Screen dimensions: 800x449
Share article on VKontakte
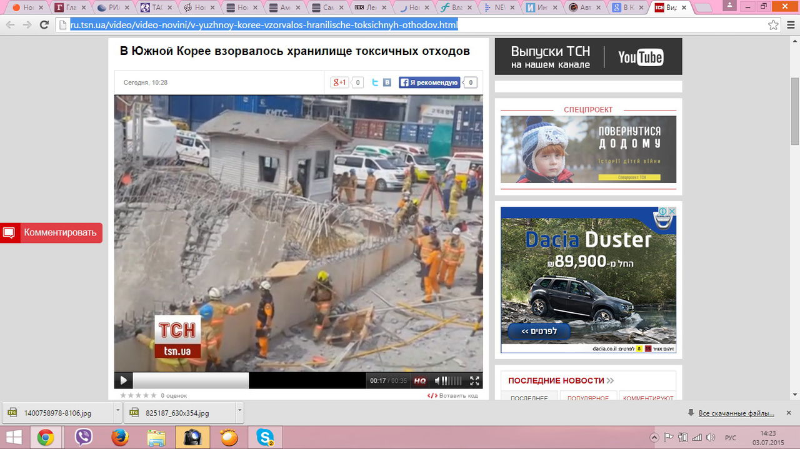coord(387,82)
